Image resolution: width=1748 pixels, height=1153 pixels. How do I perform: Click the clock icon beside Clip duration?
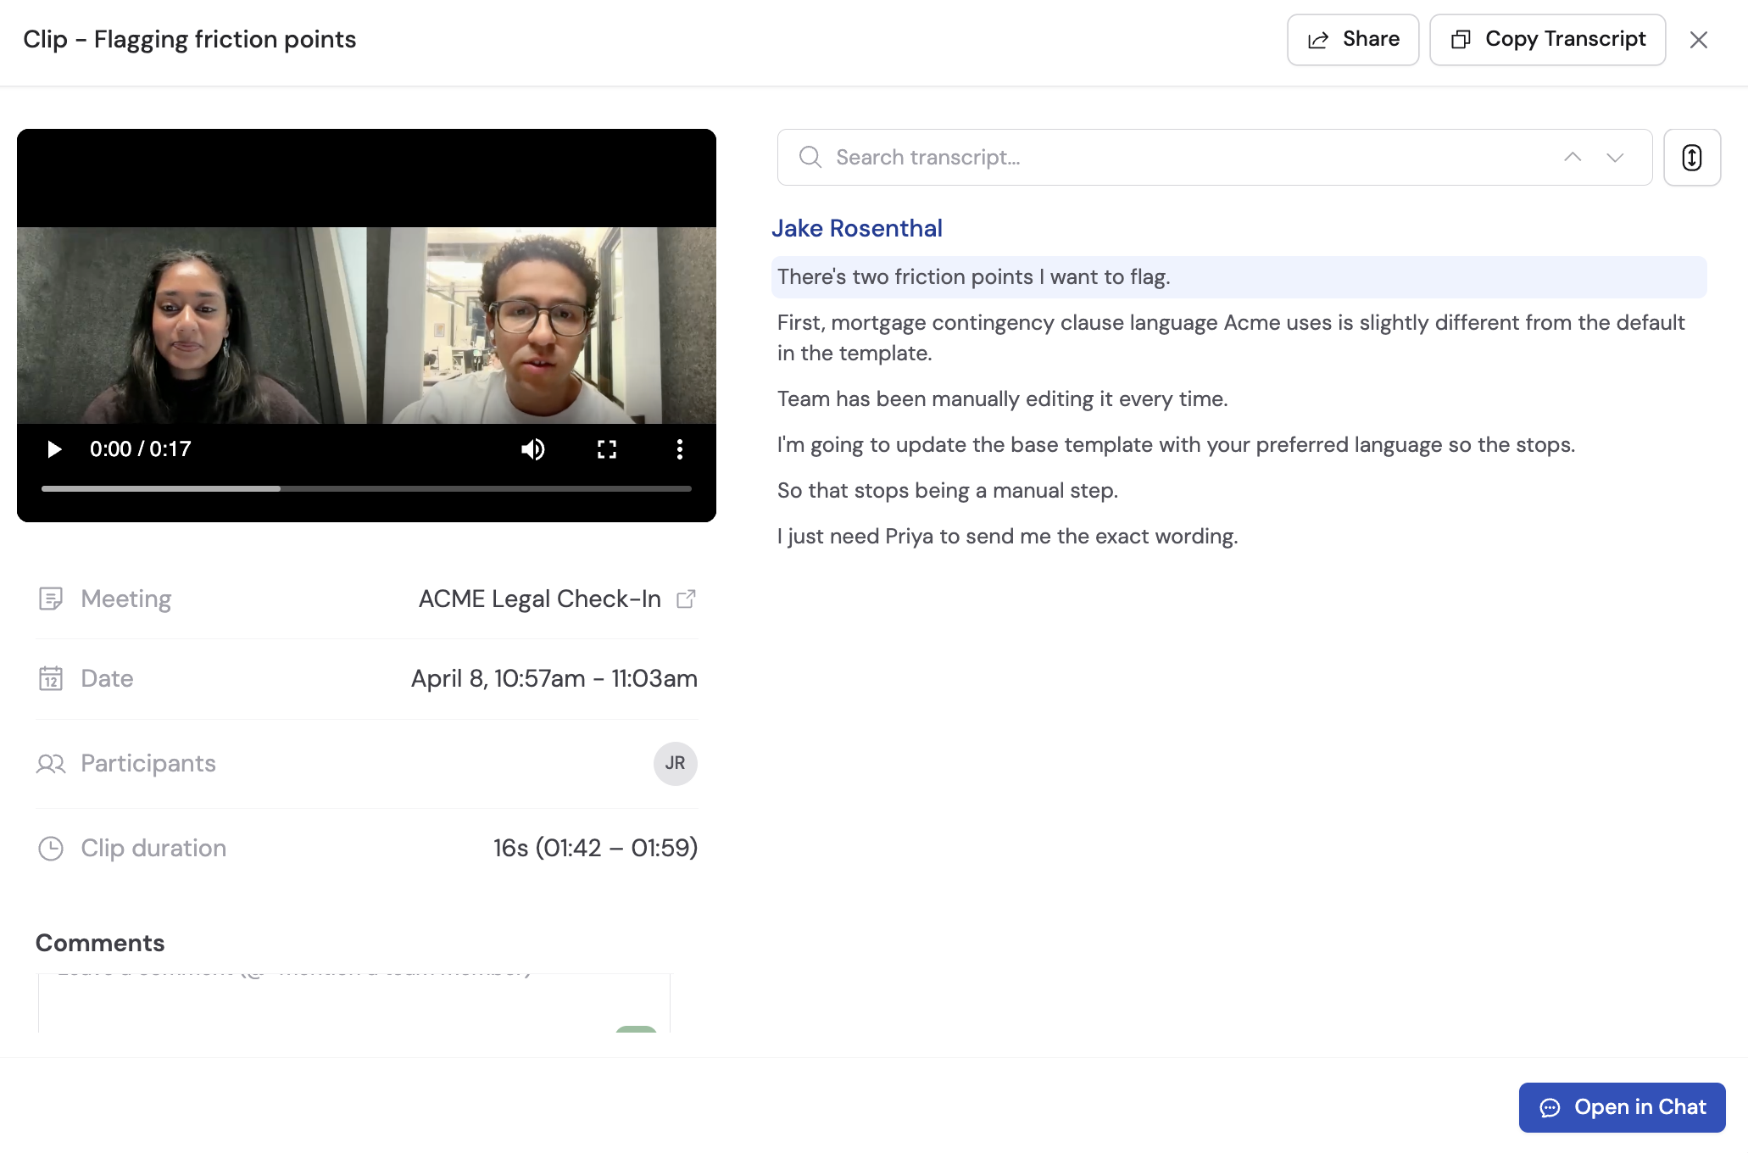click(x=51, y=848)
